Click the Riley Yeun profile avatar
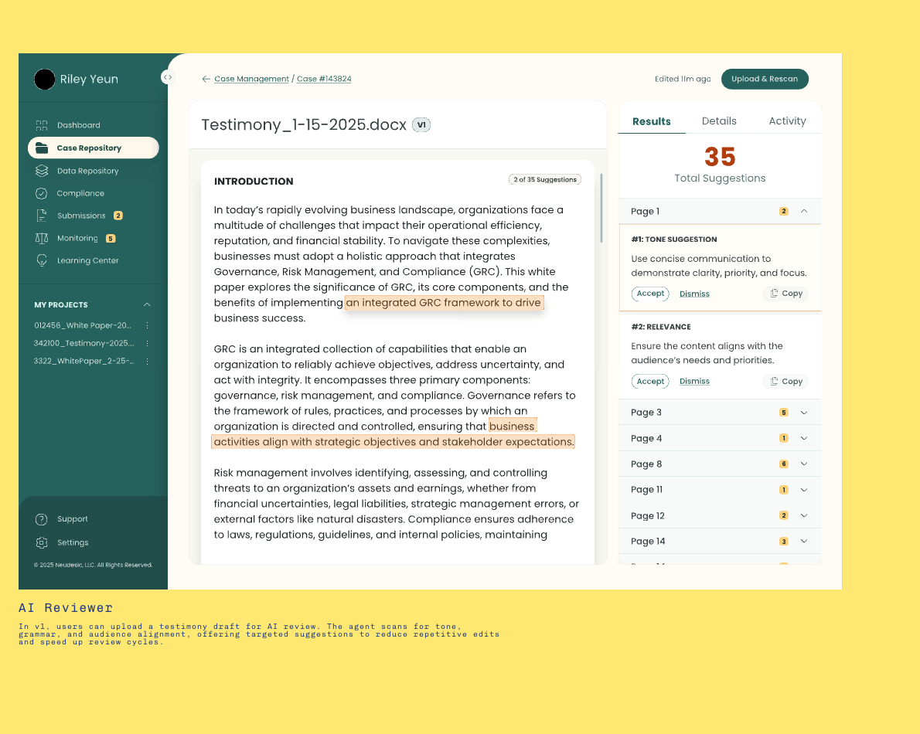Screen dimensions: 920x734 (x=45, y=79)
